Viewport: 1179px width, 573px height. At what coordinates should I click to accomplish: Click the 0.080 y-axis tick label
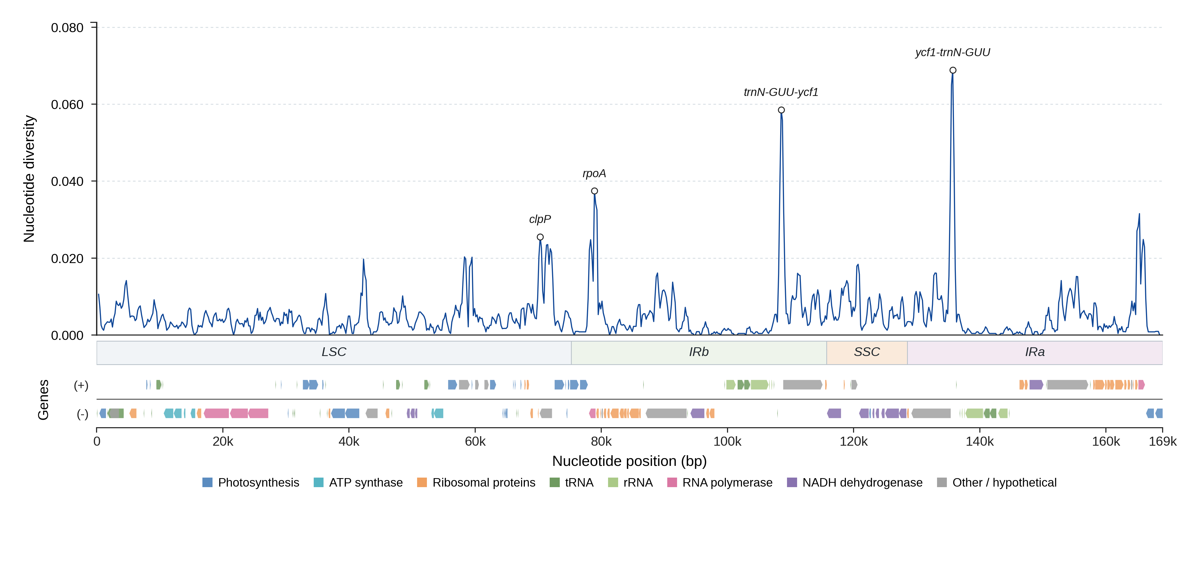click(x=67, y=28)
